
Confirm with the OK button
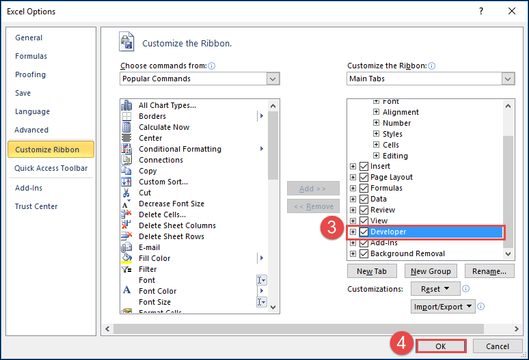tap(441, 346)
